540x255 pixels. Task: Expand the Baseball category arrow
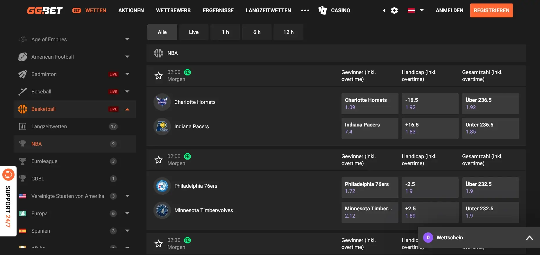127,91
